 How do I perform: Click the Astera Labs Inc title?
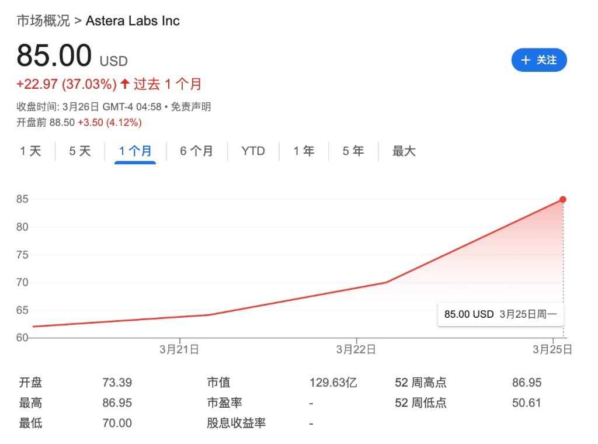click(133, 20)
